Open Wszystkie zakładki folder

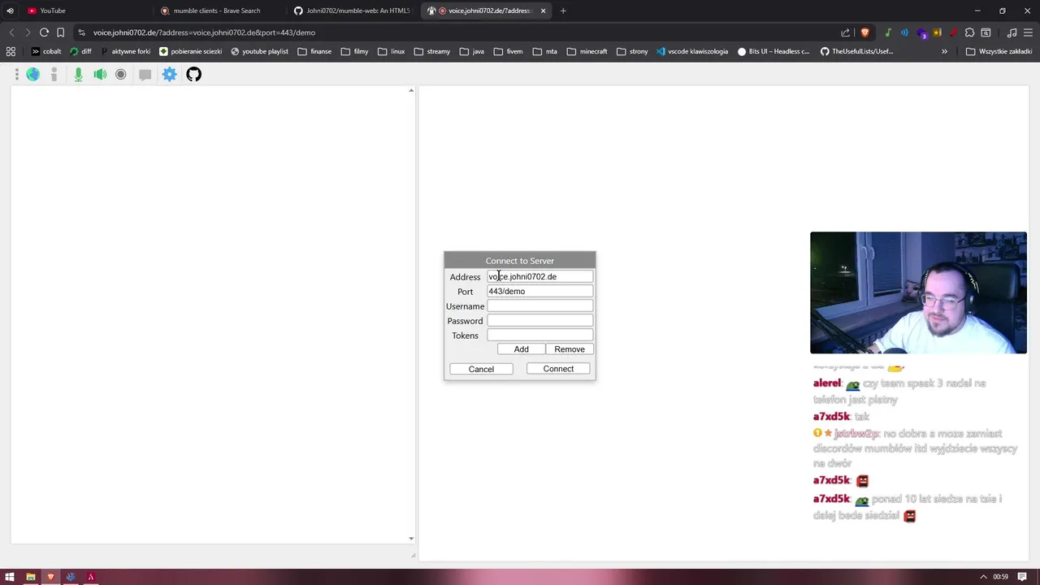999,51
